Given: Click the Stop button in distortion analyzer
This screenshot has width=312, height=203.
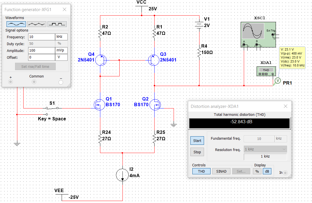Looking at the screenshot, I should coord(197,152).
